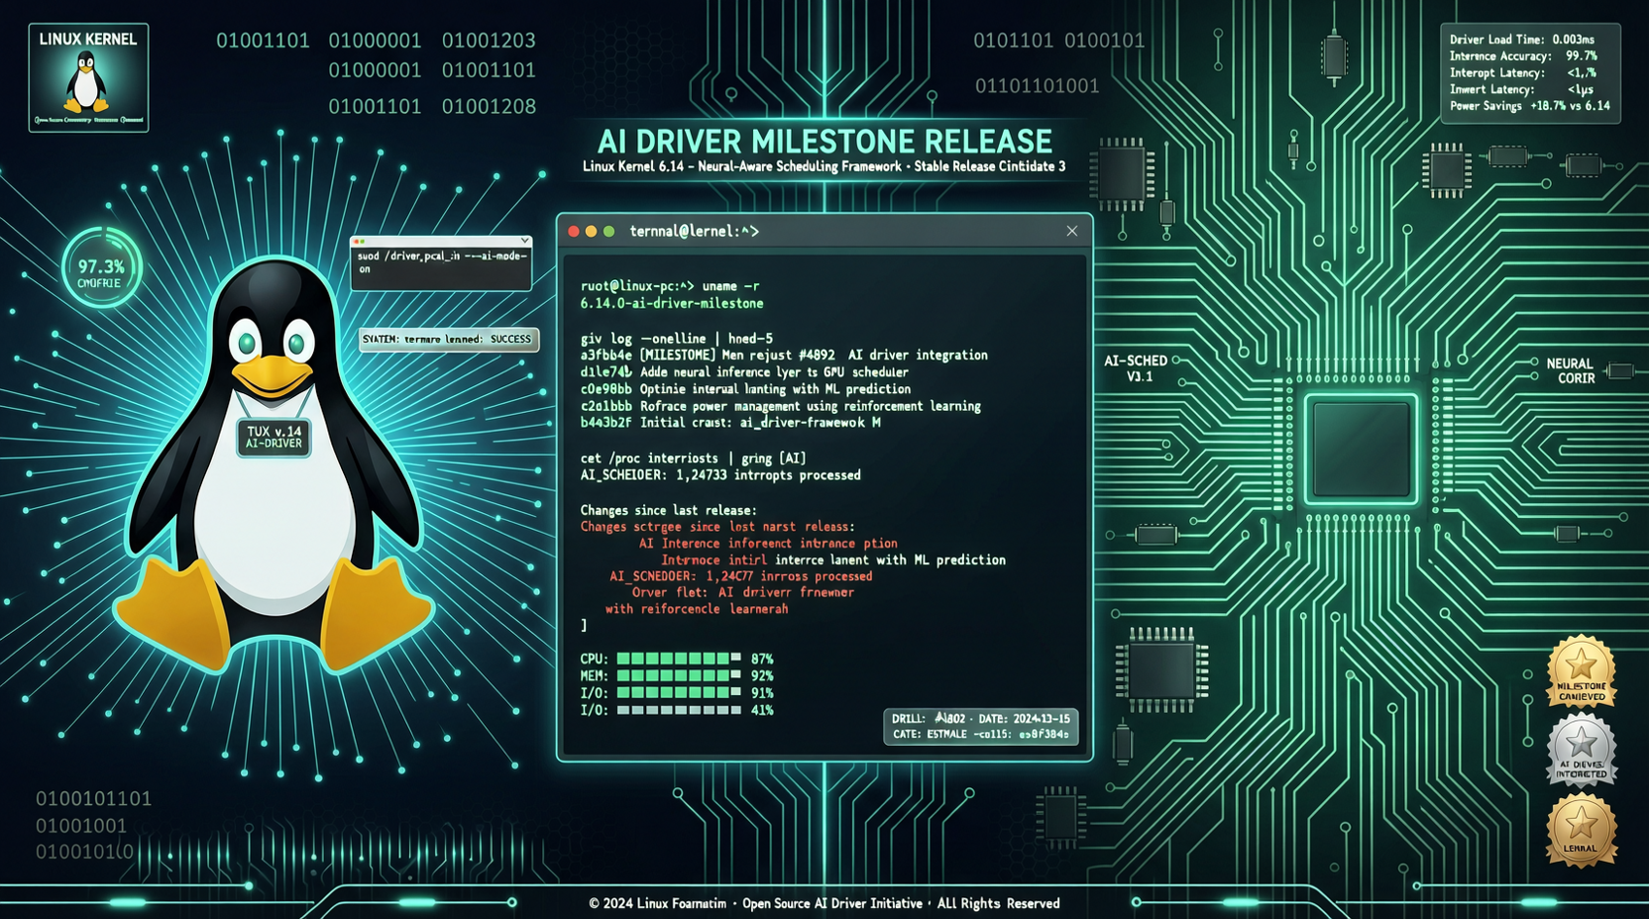Click the 6.14.0-ai-driver-milestone output line
Image resolution: width=1649 pixels, height=919 pixels.
tap(672, 303)
